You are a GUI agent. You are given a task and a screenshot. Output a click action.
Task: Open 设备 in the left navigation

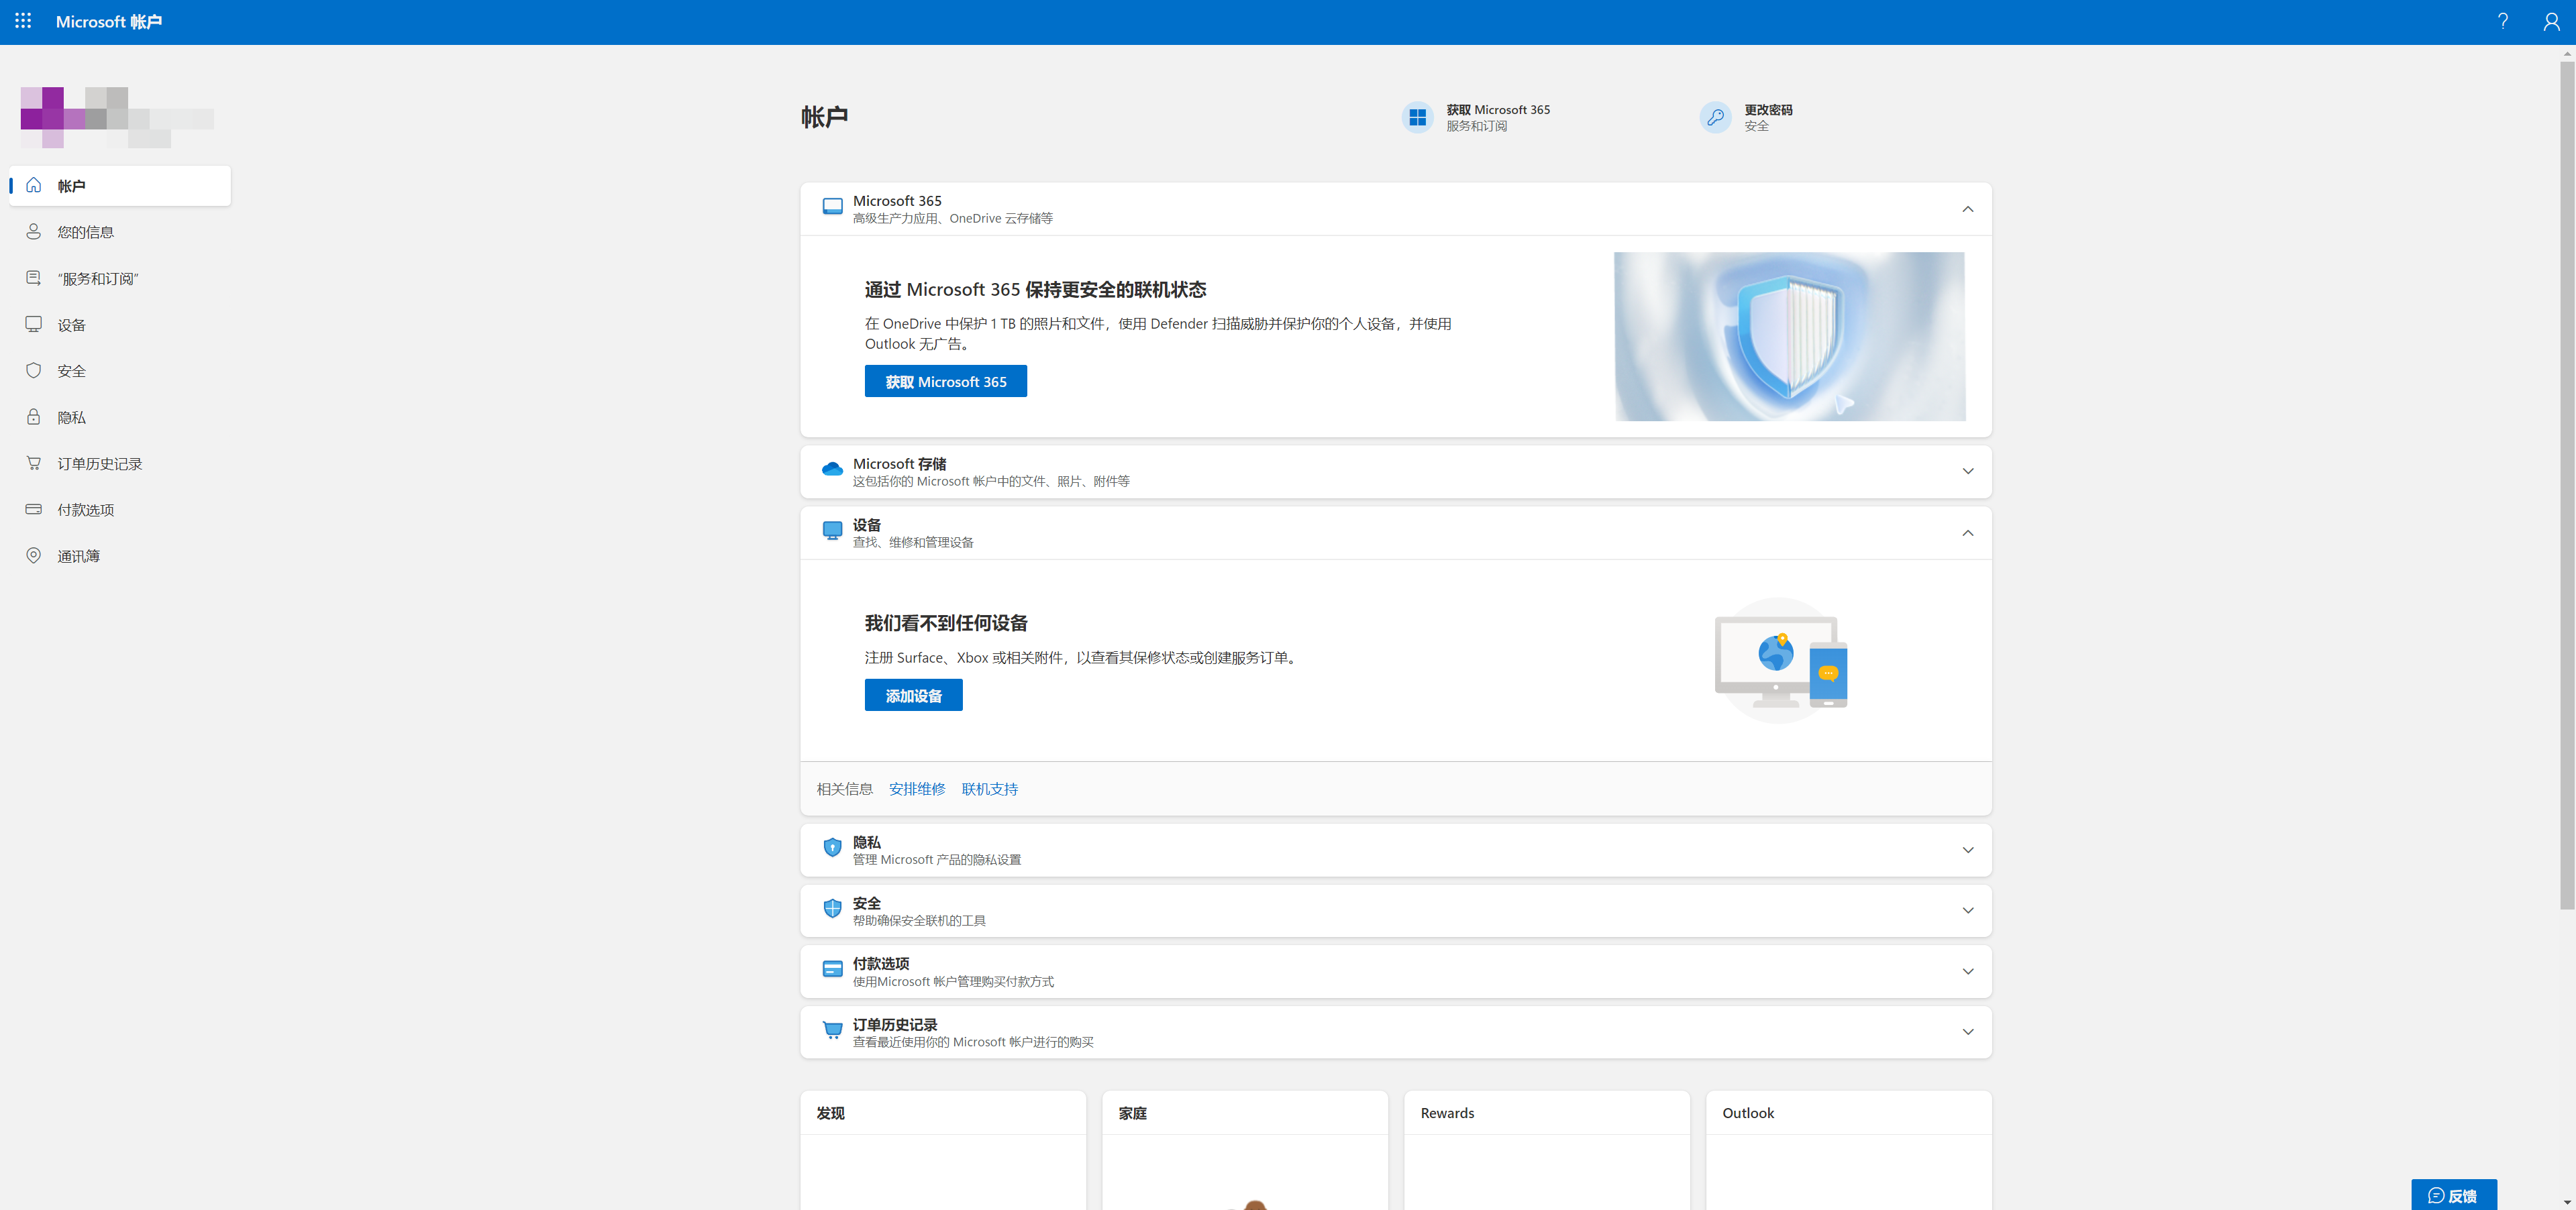(x=120, y=325)
